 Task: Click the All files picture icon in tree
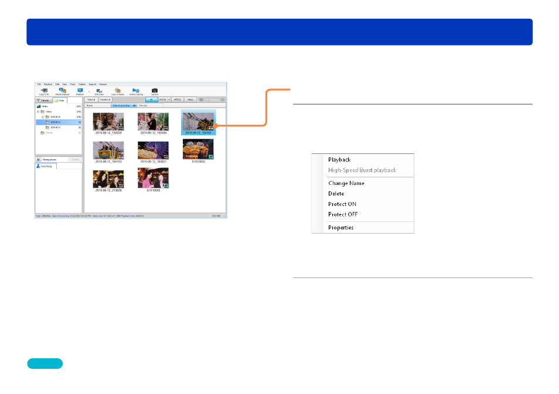tap(39, 107)
